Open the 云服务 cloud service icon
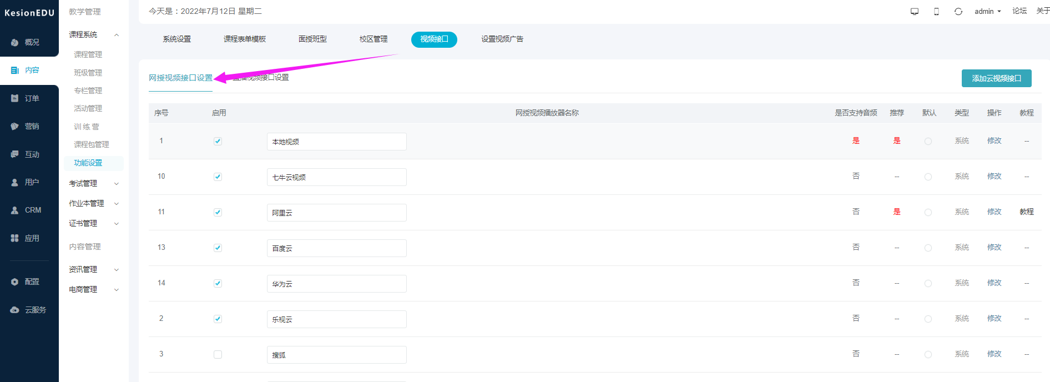 pyautogui.click(x=15, y=310)
